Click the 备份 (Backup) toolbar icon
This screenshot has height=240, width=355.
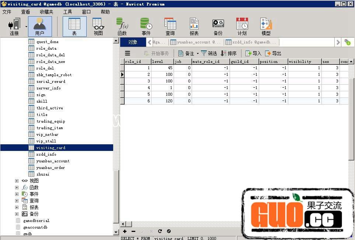click(x=218, y=27)
